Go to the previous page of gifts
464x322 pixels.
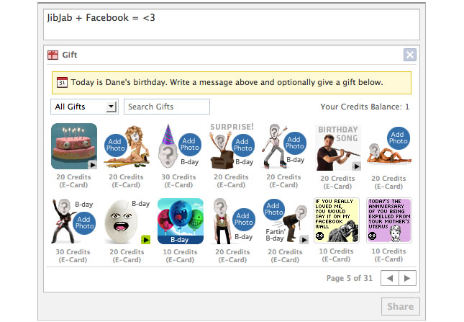pyautogui.click(x=391, y=278)
